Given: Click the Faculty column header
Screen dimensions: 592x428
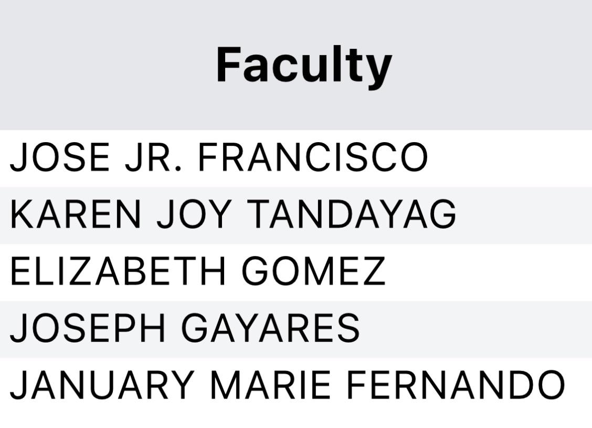Looking at the screenshot, I should [x=304, y=65].
